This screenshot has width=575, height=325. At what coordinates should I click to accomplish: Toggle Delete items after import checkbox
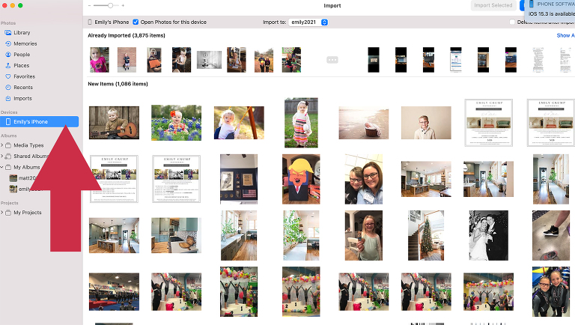(x=512, y=22)
